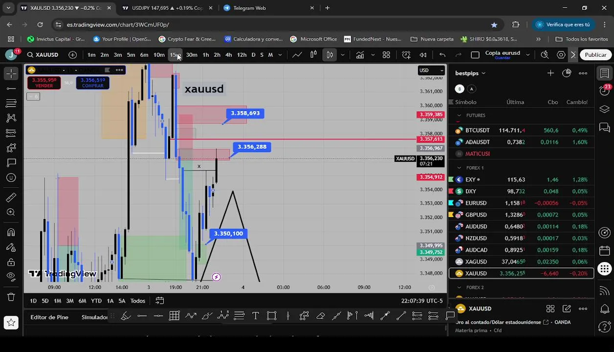This screenshot has width=614, height=352.
Task: Select the EURUSD watchlist row
Action: (x=521, y=203)
